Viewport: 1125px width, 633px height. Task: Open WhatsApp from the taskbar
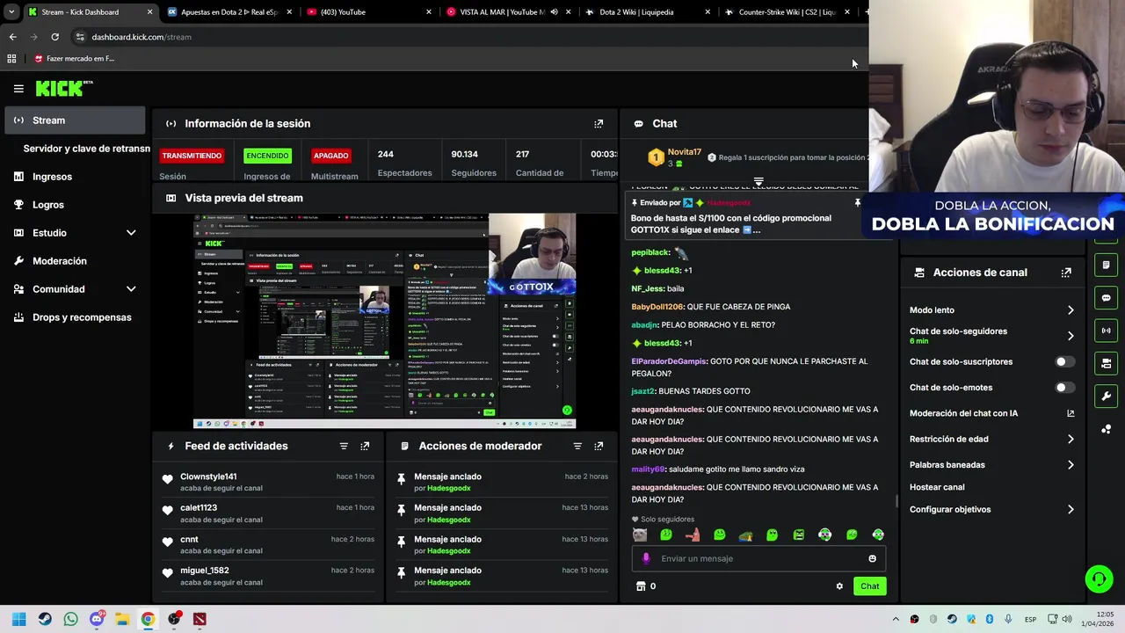[x=70, y=619]
